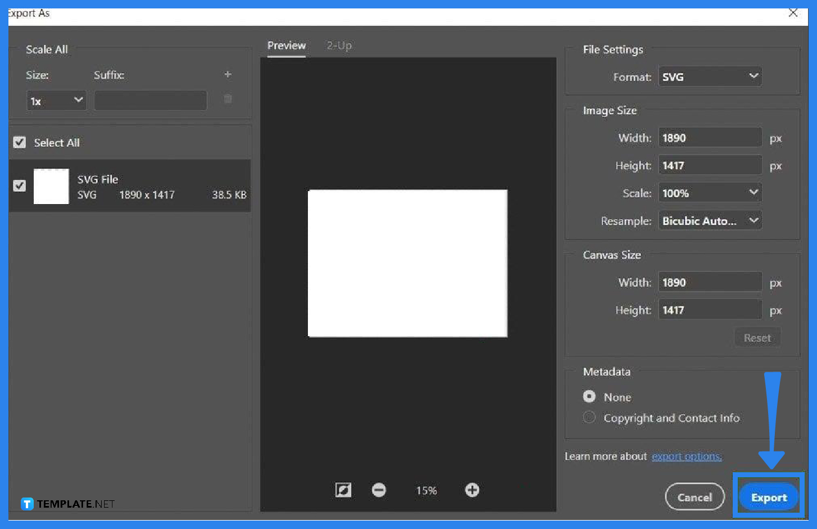Toggle the SVG File checkbox
This screenshot has width=817, height=529.
click(x=19, y=186)
